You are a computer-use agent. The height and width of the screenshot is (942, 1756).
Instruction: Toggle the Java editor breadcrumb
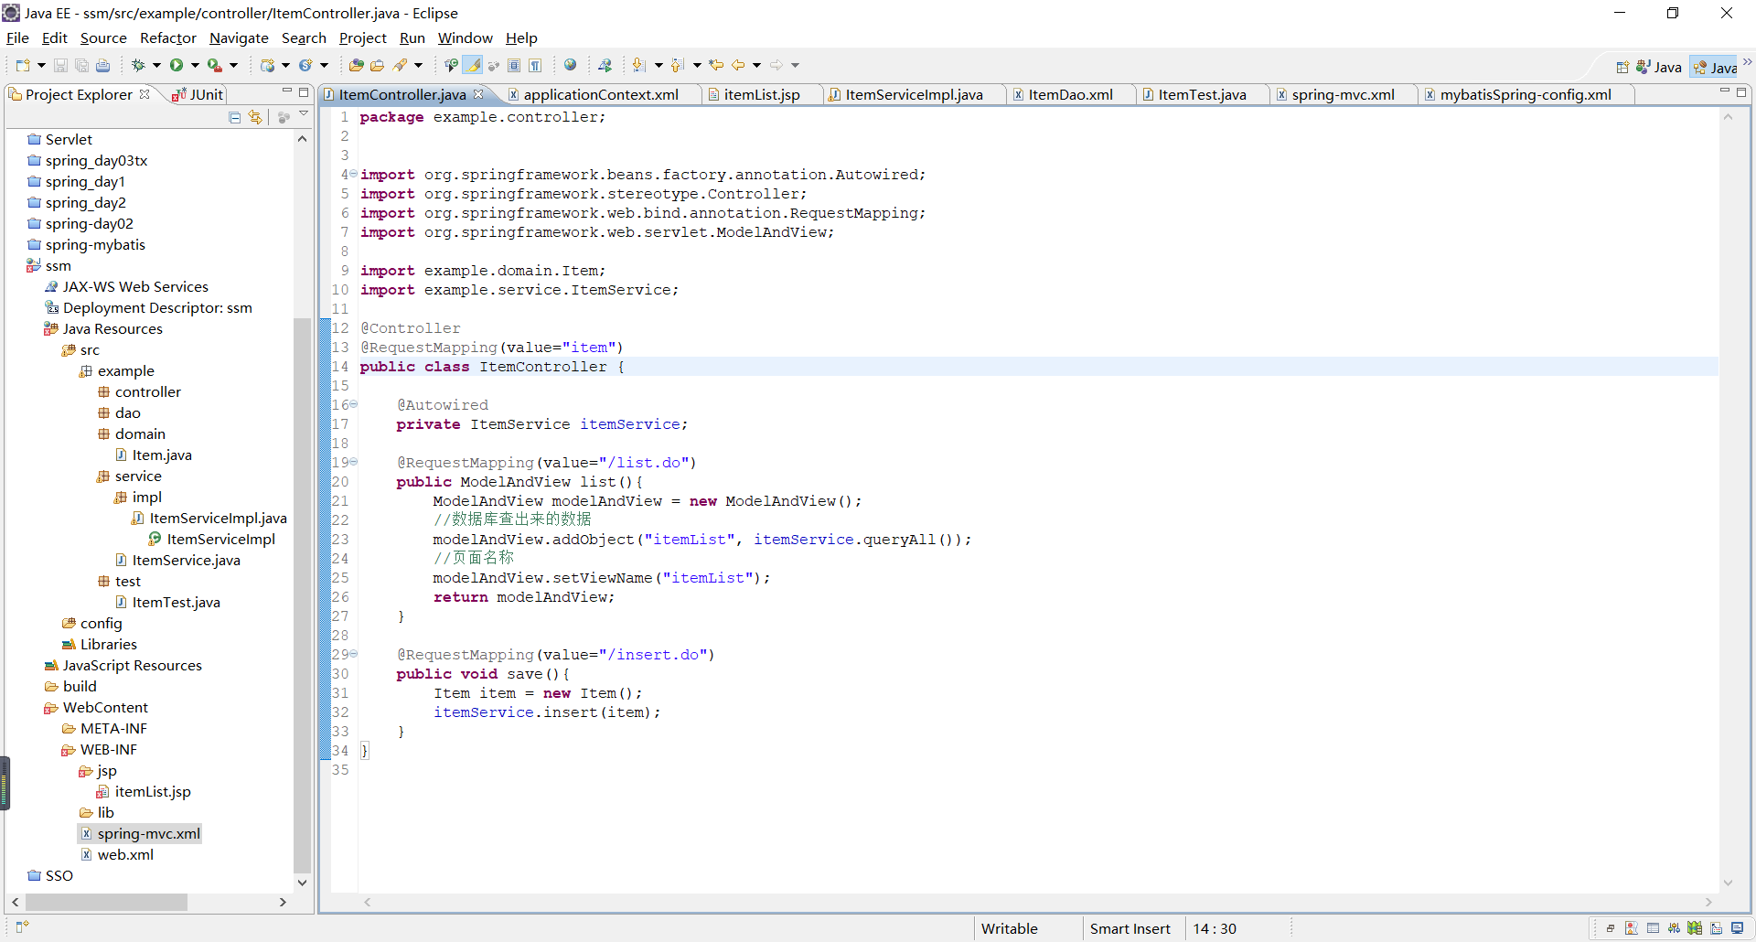point(451,65)
